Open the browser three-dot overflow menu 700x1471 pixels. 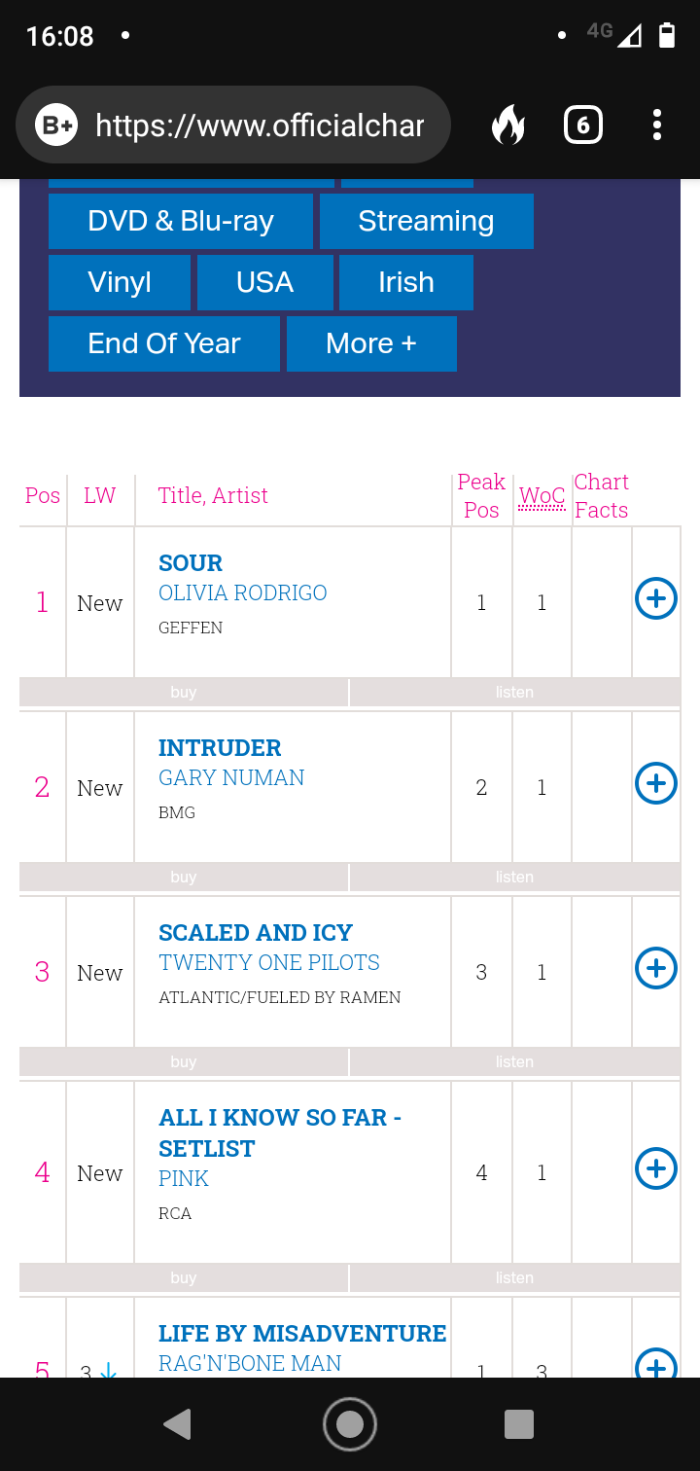click(657, 126)
